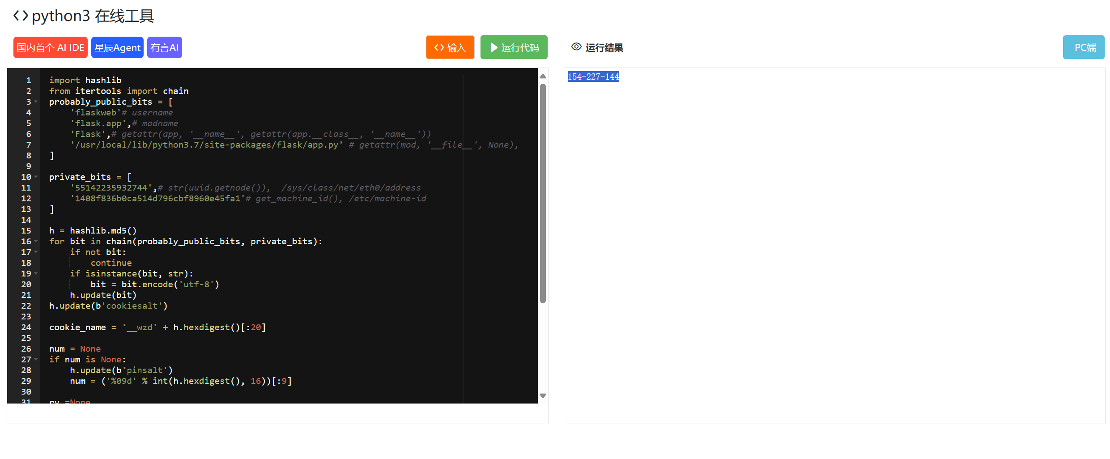Click line number 1 in the gutter
Image resolution: width=1110 pixels, height=459 pixels.
point(29,81)
